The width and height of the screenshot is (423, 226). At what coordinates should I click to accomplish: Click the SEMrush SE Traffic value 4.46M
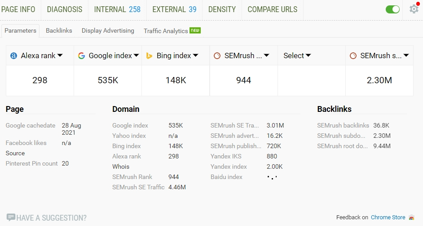177,188
